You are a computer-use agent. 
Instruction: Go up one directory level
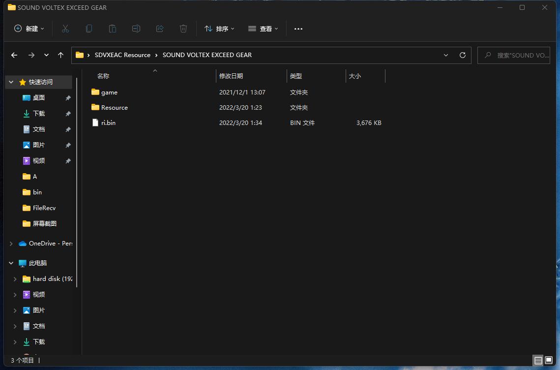pyautogui.click(x=60, y=55)
